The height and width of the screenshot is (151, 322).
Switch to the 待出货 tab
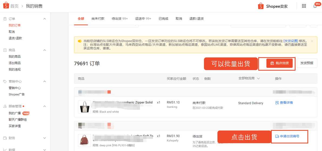click(120, 19)
